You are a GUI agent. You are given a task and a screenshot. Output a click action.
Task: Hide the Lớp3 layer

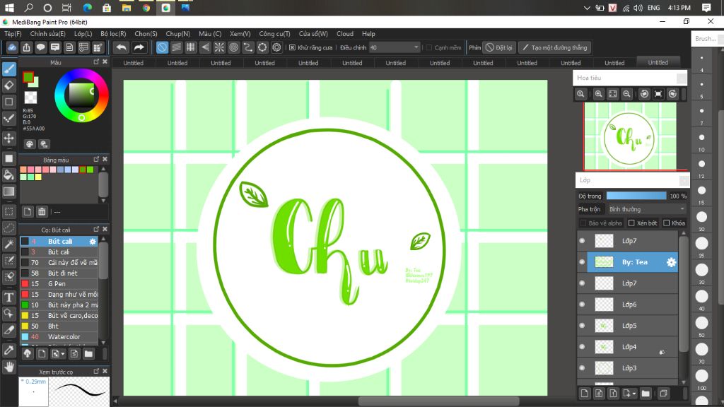click(x=582, y=368)
